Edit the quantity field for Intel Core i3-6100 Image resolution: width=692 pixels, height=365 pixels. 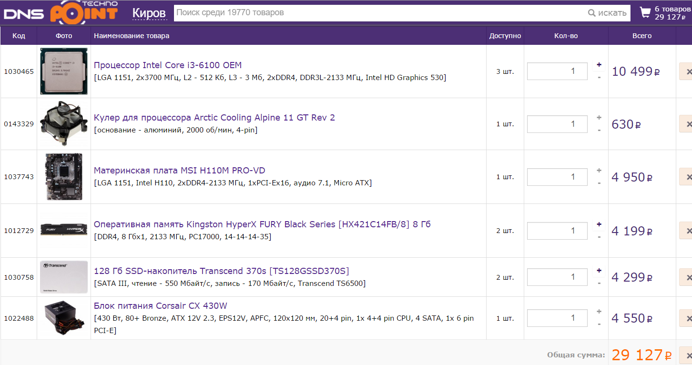point(557,71)
